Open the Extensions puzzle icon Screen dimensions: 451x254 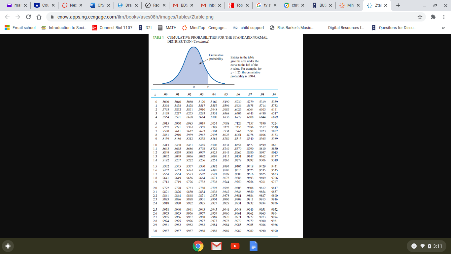[433, 17]
